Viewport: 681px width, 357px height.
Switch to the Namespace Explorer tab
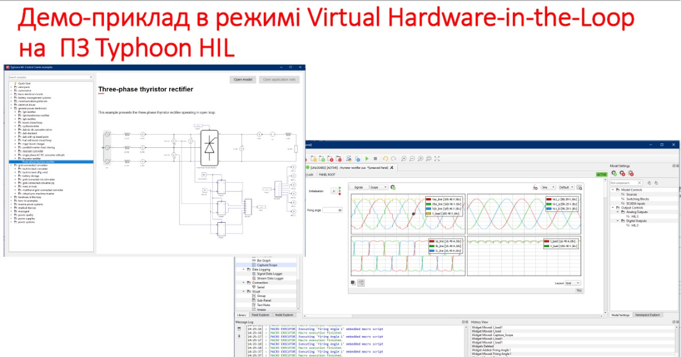(647, 315)
